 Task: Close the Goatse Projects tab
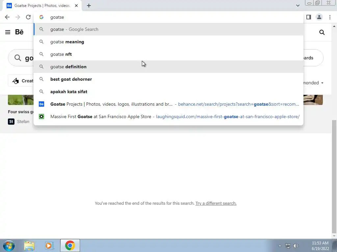76,6
